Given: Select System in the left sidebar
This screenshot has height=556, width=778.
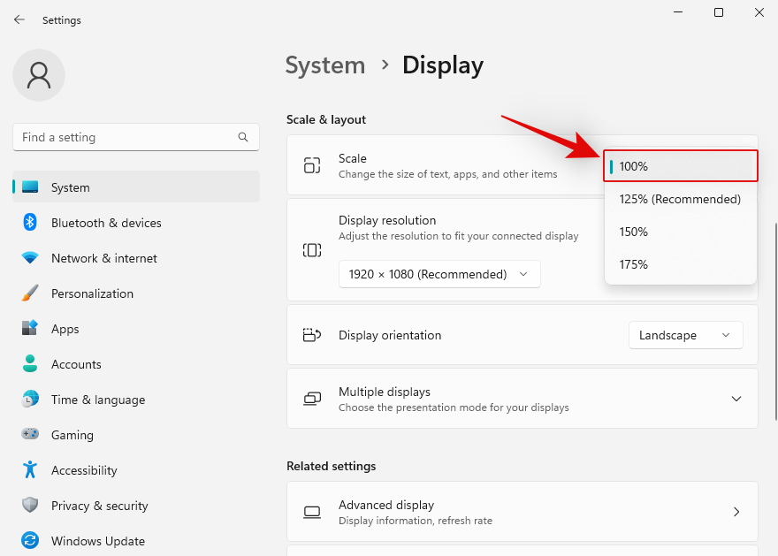Looking at the screenshot, I should pos(70,187).
